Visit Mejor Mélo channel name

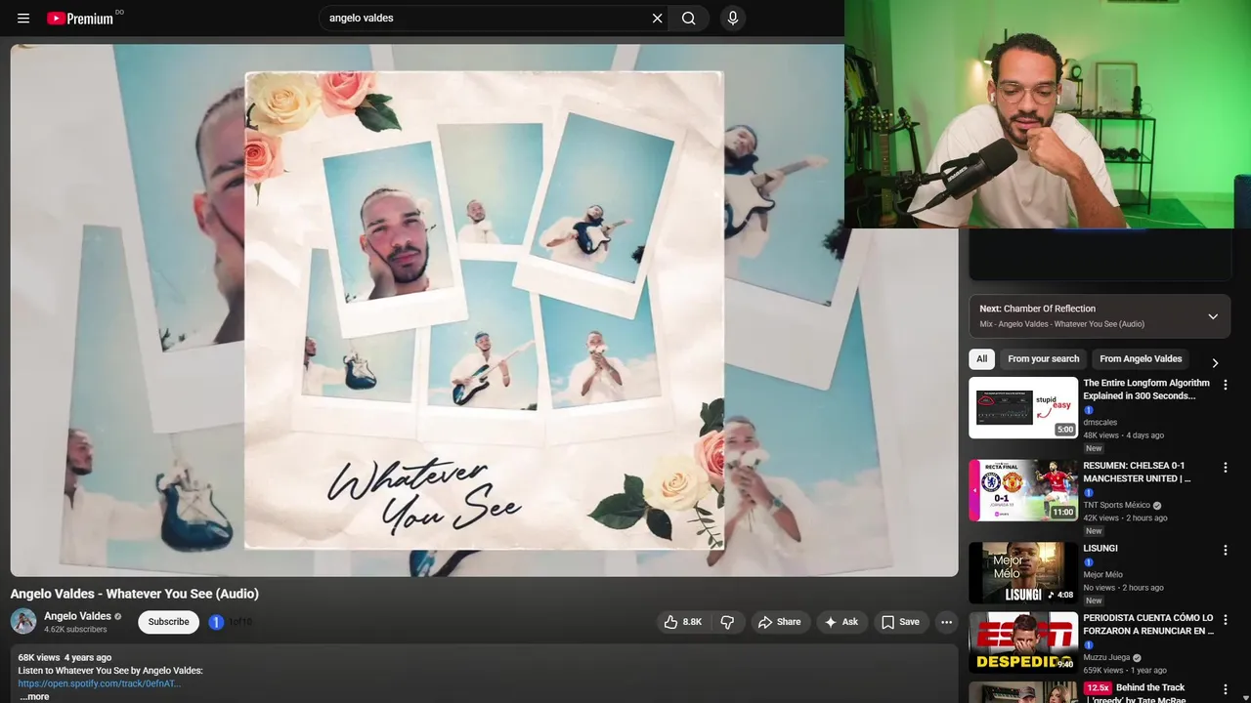click(1102, 575)
